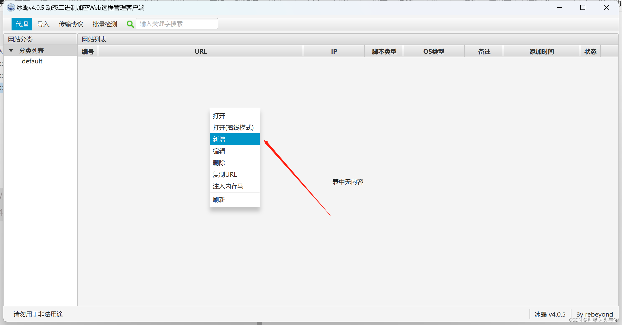
Task: Minimize the Behinder window
Action: click(x=559, y=8)
